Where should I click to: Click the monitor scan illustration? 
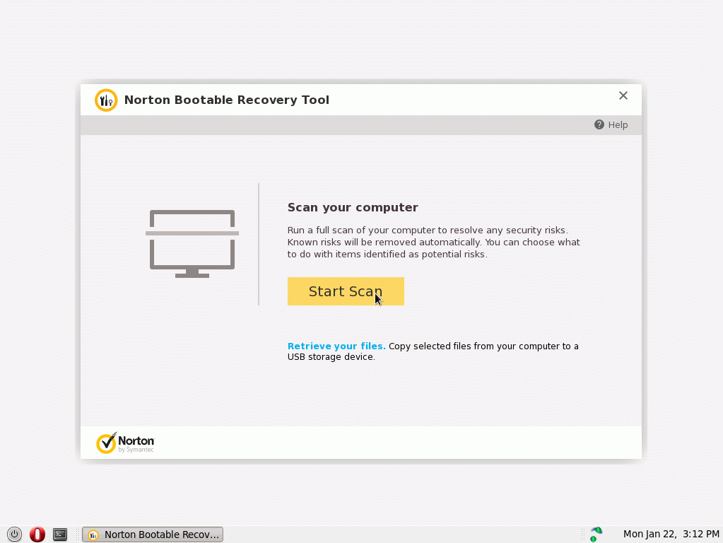(192, 244)
